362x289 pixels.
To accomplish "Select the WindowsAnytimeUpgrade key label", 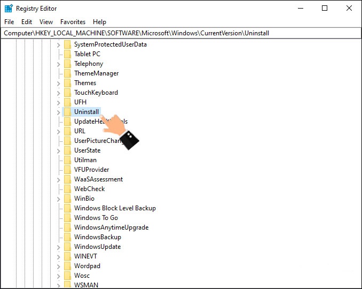I will [111, 227].
